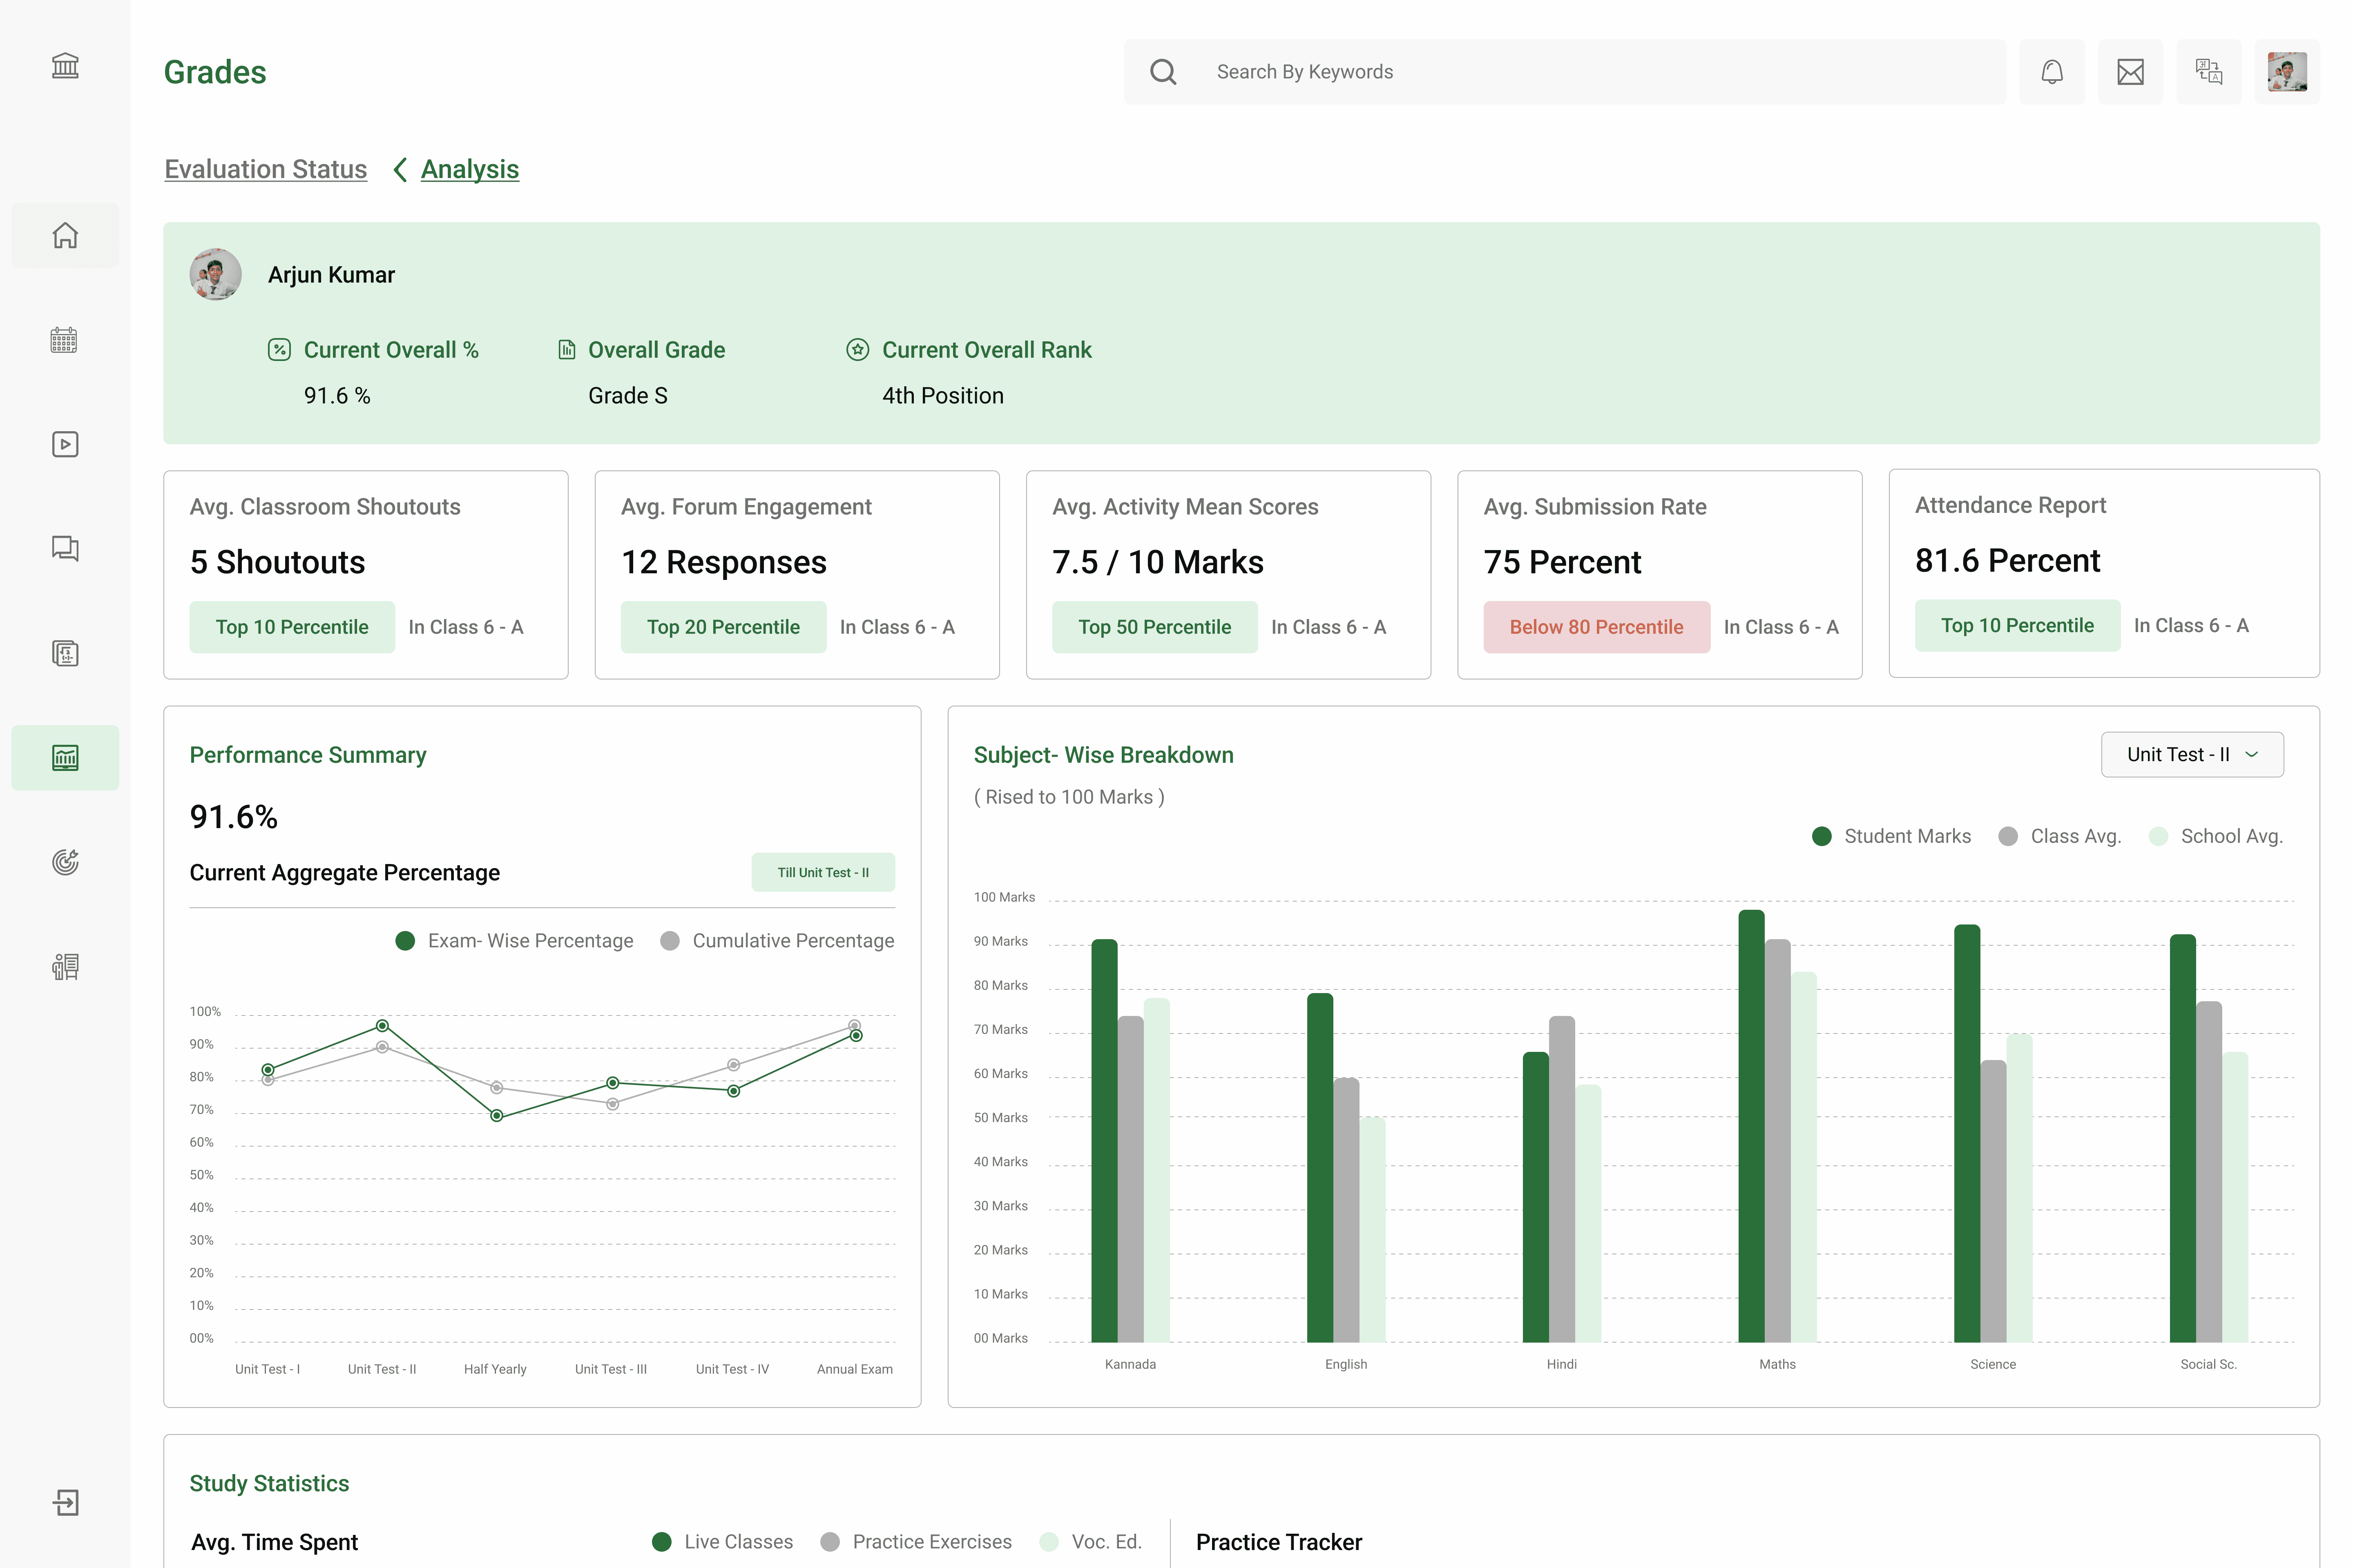Open the video play sidebar icon
Viewport: 2353px width, 1568px height.
(x=65, y=444)
